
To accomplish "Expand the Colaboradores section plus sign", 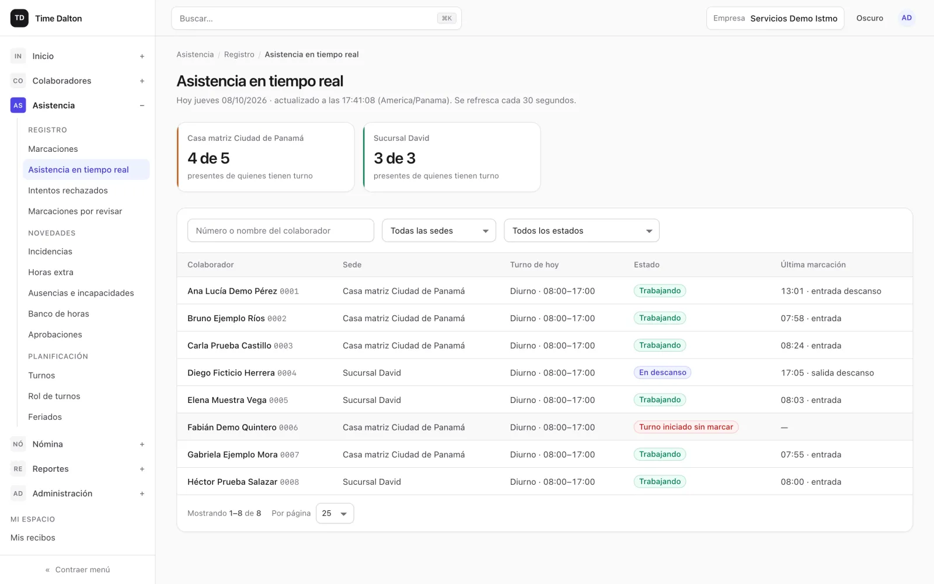I will click(142, 81).
